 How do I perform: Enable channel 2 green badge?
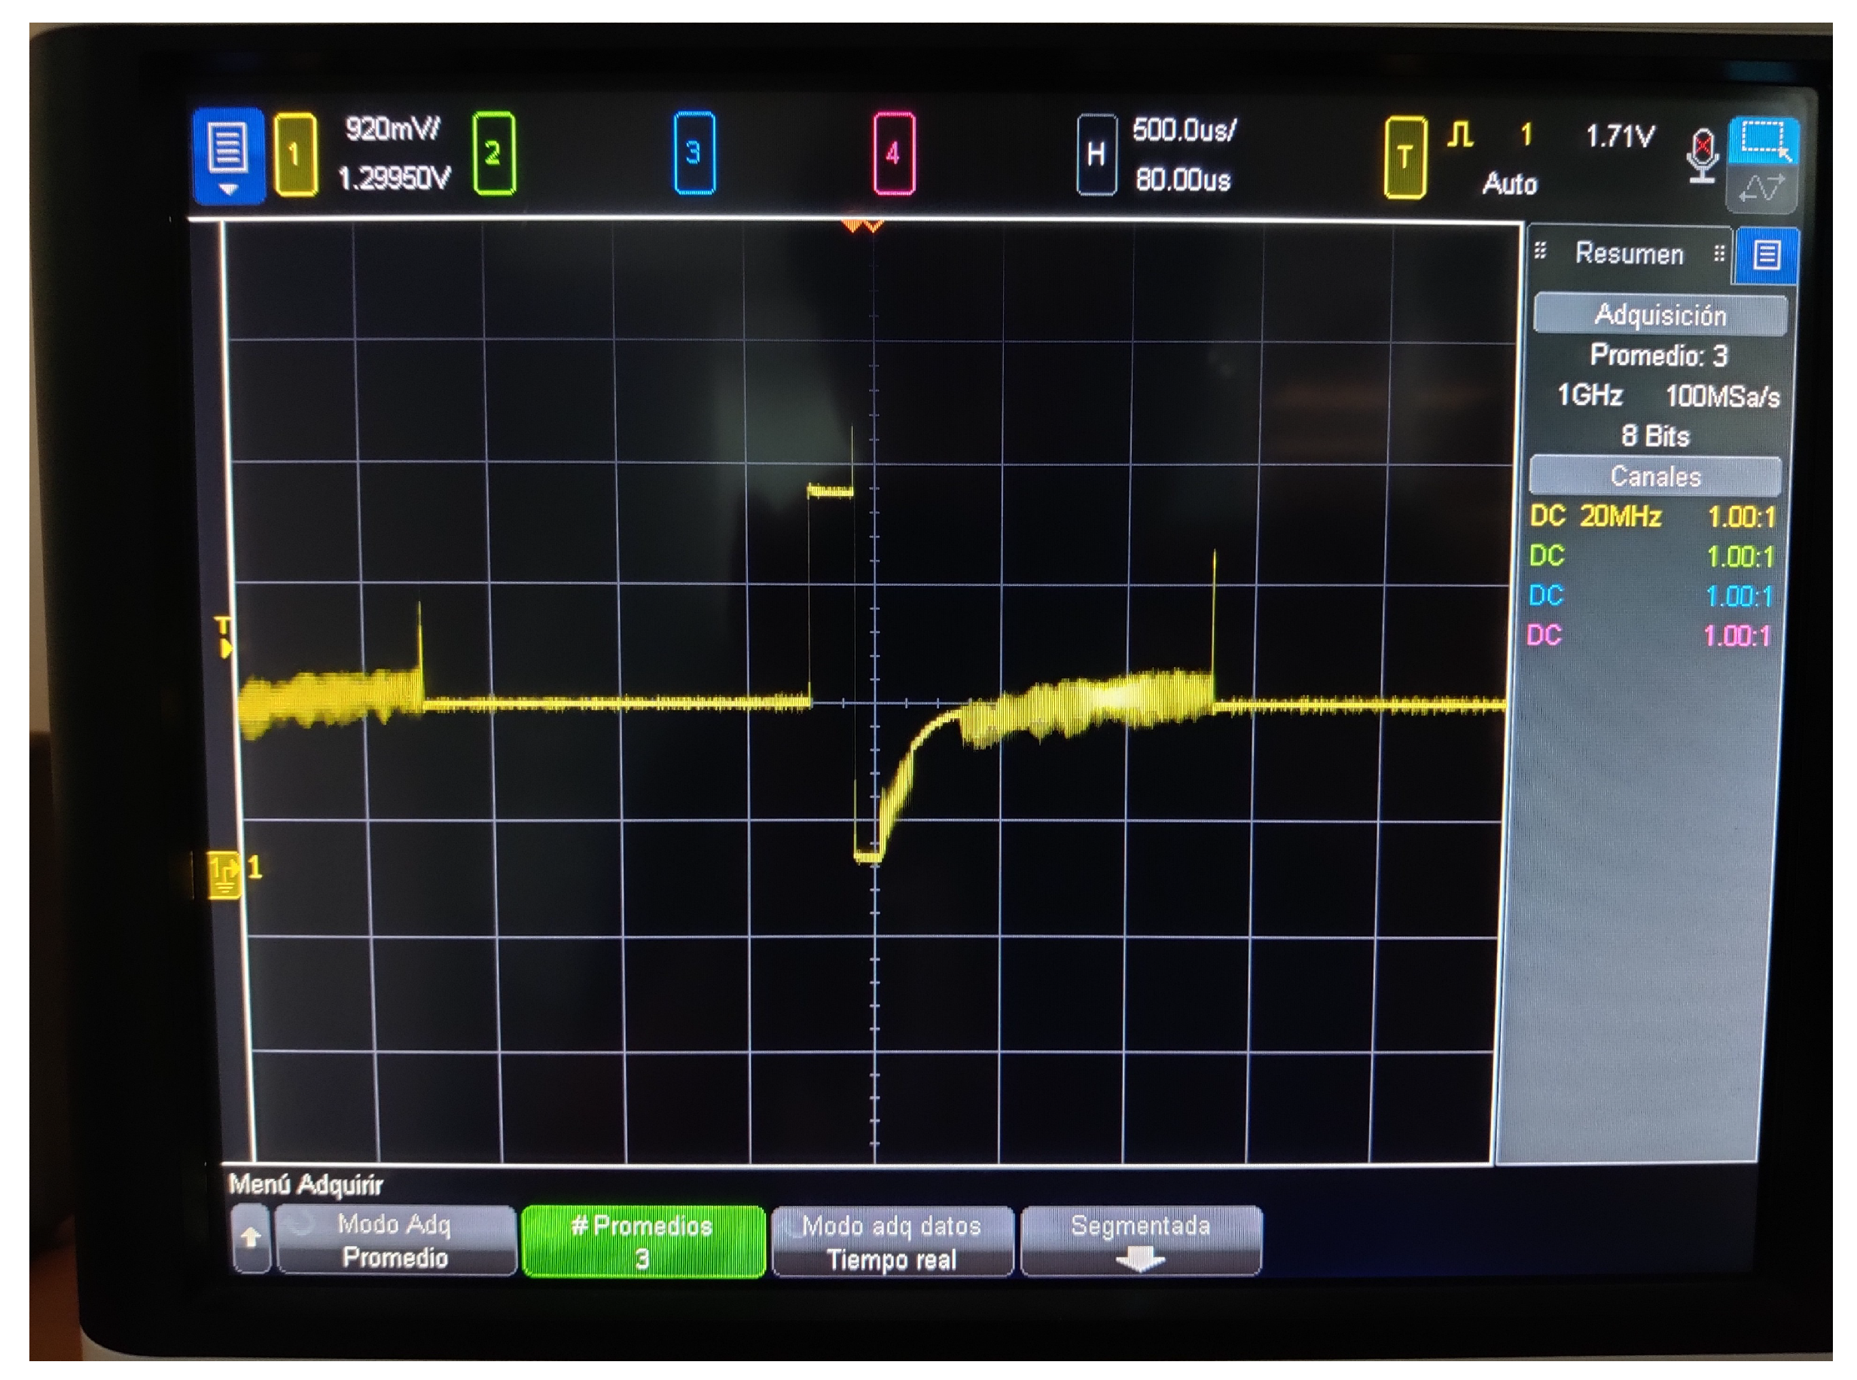point(494,154)
